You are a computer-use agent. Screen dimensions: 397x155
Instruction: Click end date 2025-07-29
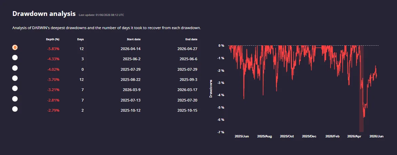tap(187, 69)
